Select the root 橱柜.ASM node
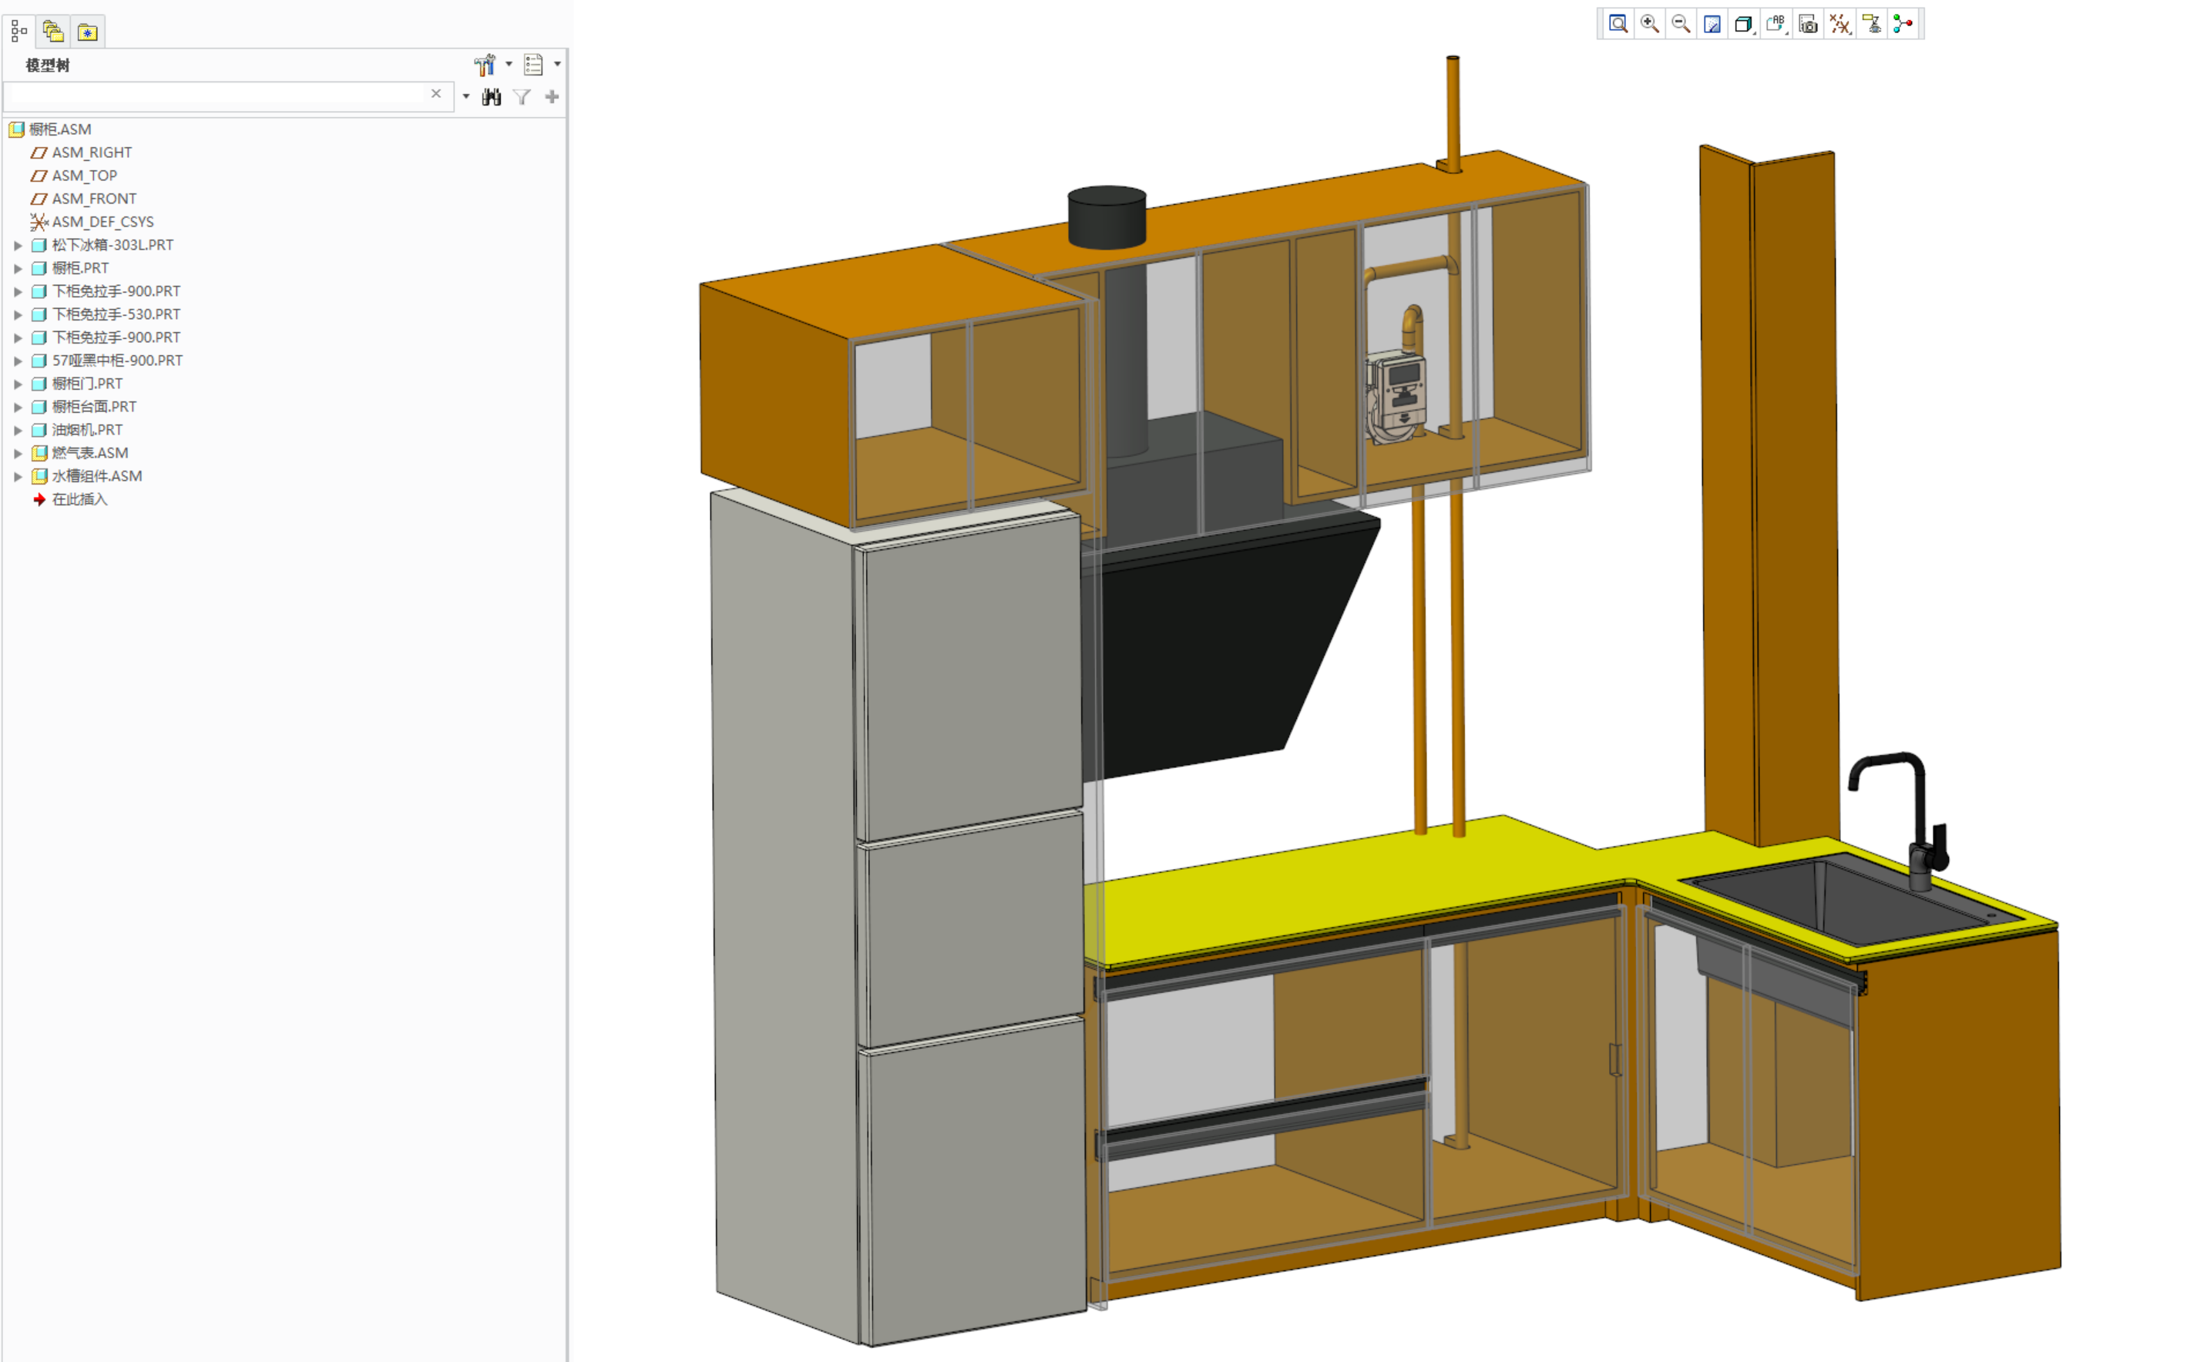The height and width of the screenshot is (1362, 2187). tap(59, 129)
